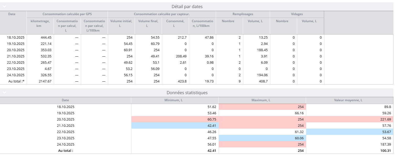Select the 18.10.2025 row in the detail table

16,38
